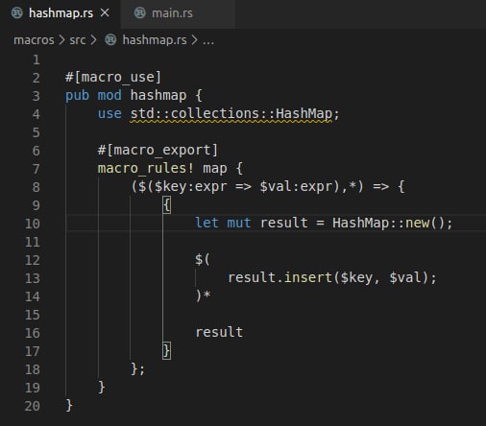486x426 pixels.
Task: Click underlined std::collections::HashMap import
Action: point(231,114)
